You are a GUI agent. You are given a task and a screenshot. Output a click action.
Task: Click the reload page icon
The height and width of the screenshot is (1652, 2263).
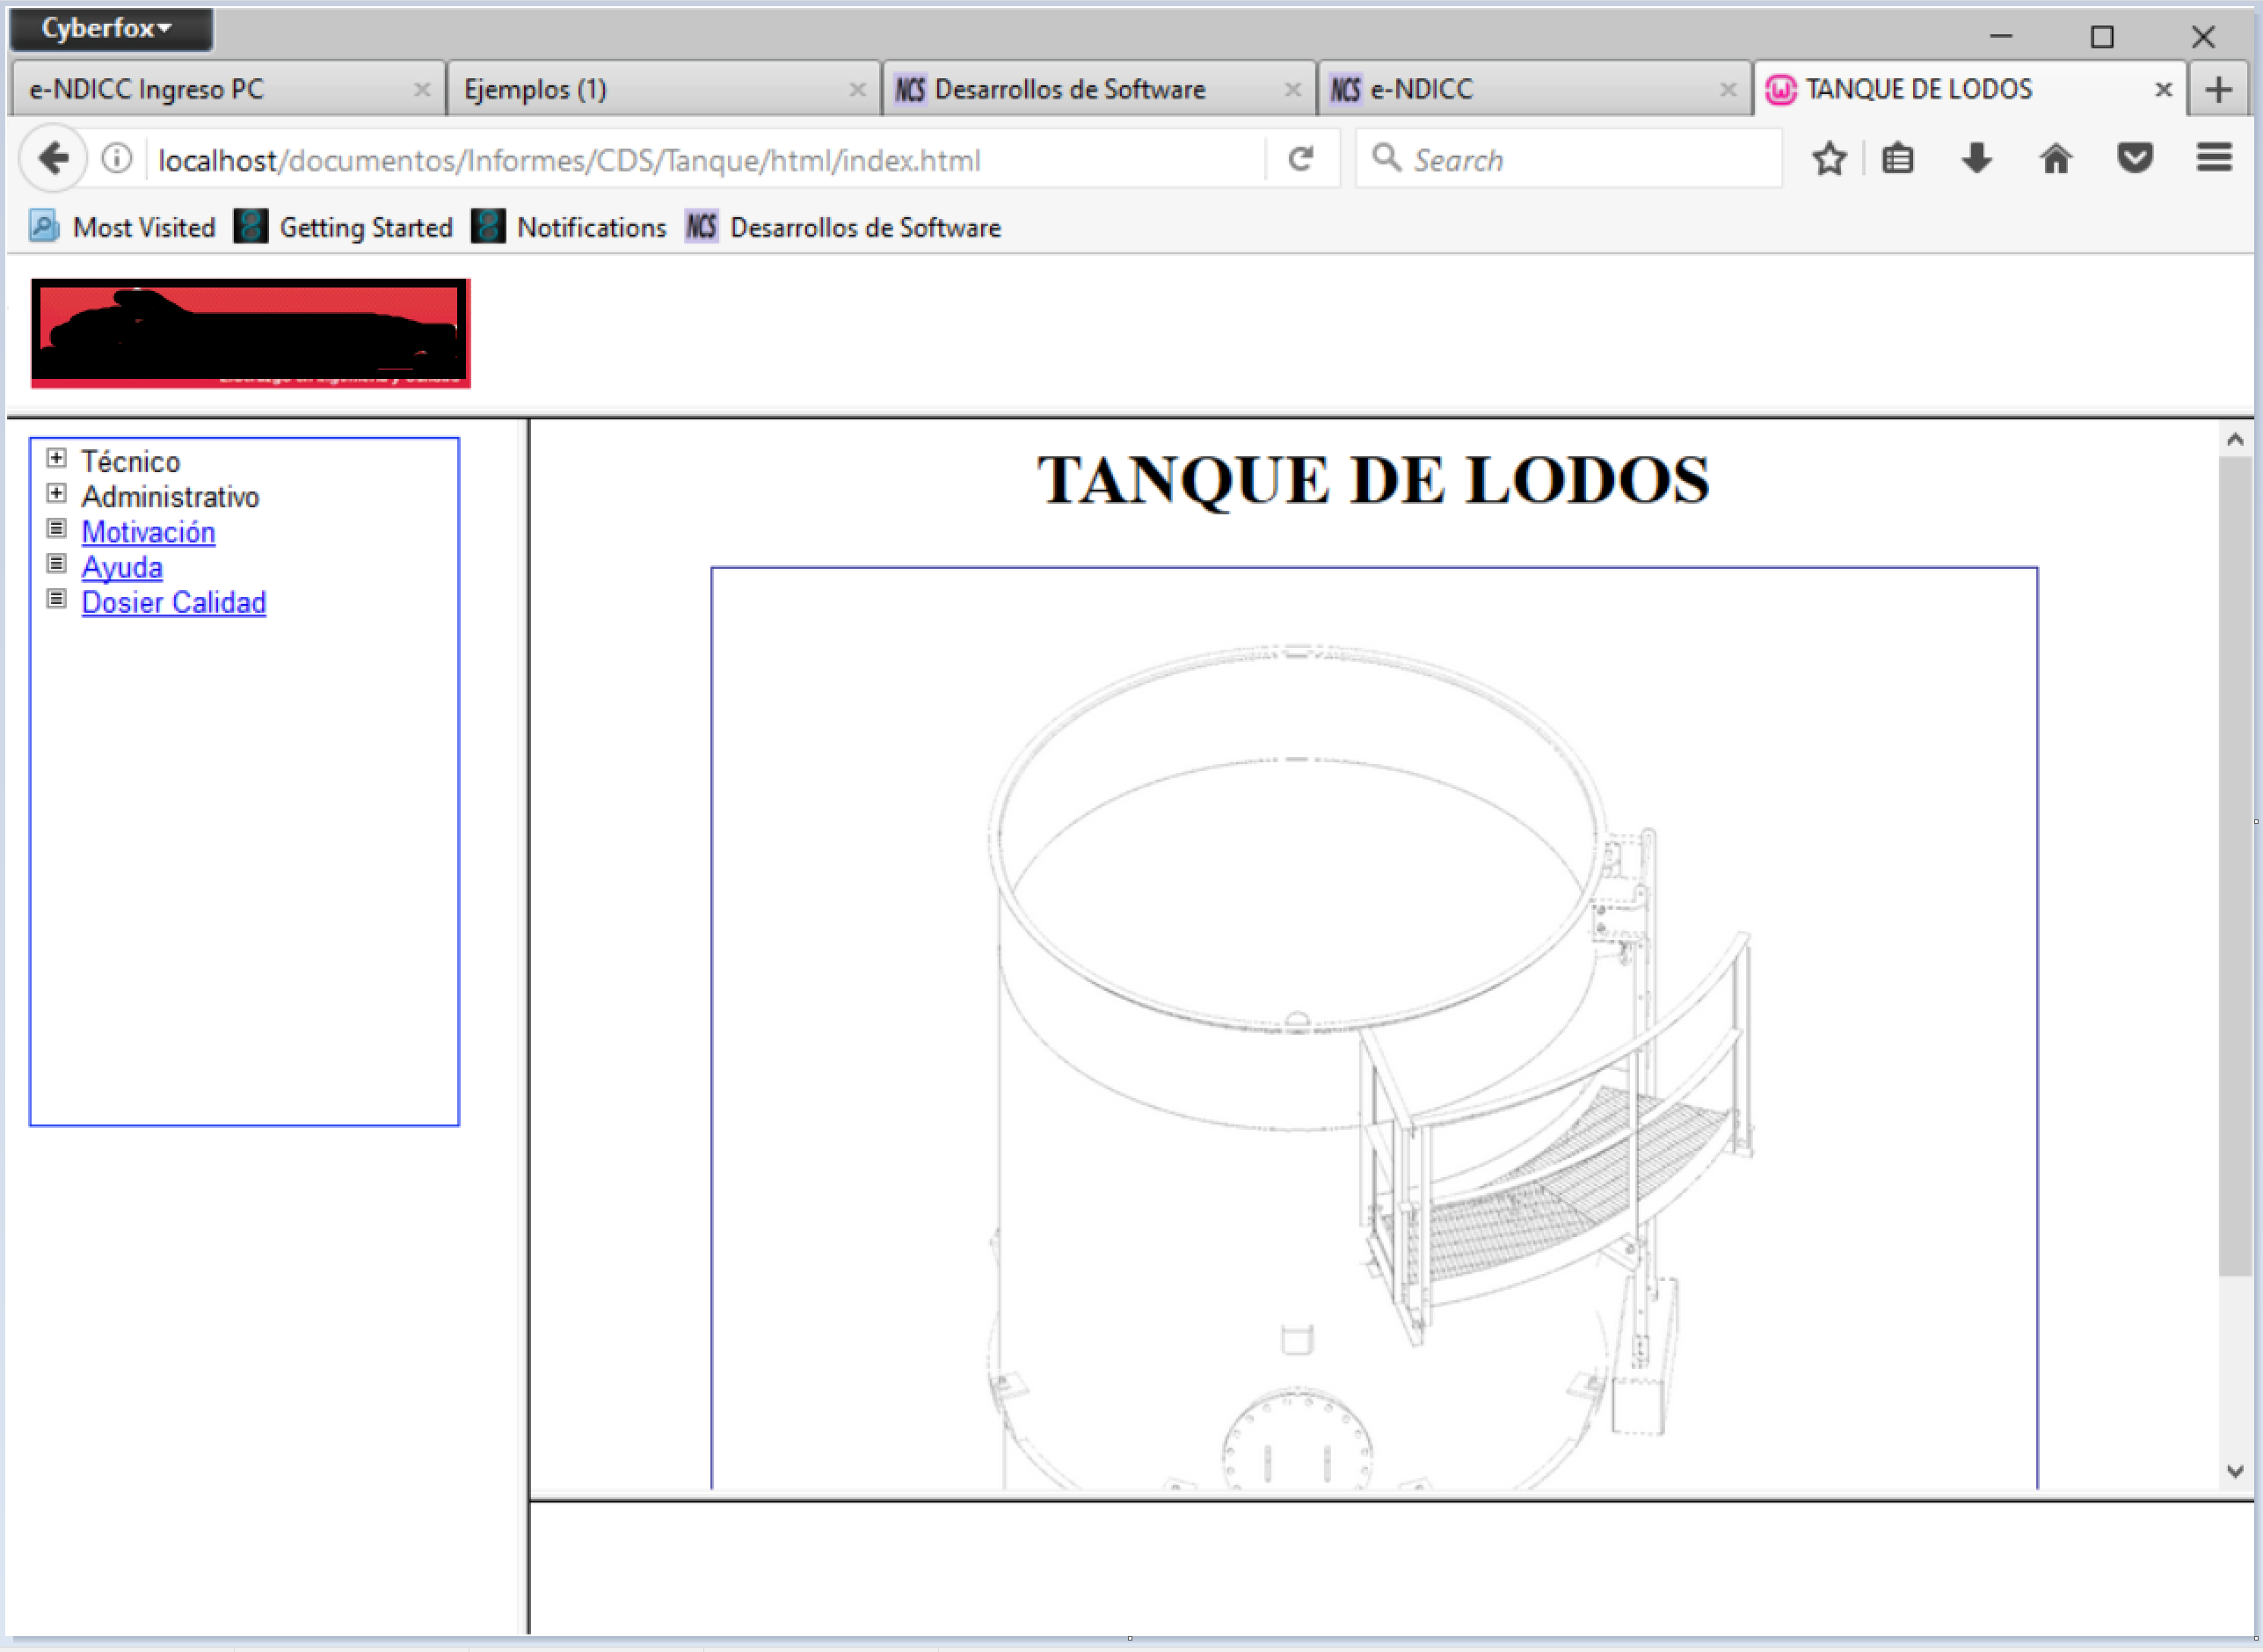(x=1300, y=159)
